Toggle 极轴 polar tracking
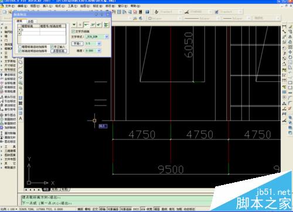 pyautogui.click(x=103, y=209)
